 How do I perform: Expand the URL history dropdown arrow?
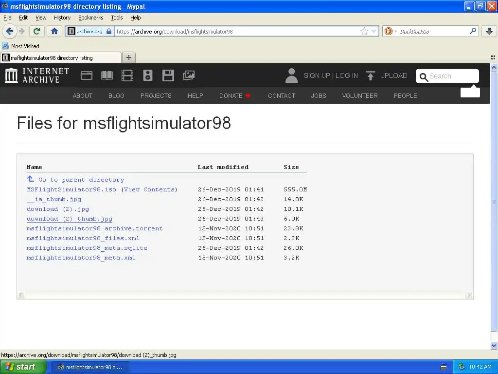pos(374,31)
